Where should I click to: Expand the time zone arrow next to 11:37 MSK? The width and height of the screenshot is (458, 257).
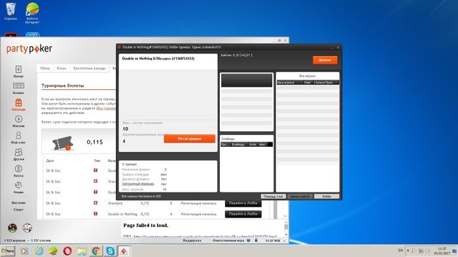coord(285,241)
